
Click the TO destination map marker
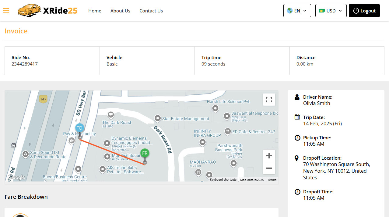coord(79,128)
